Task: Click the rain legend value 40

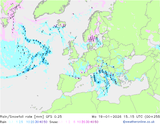Action: [41, 122]
